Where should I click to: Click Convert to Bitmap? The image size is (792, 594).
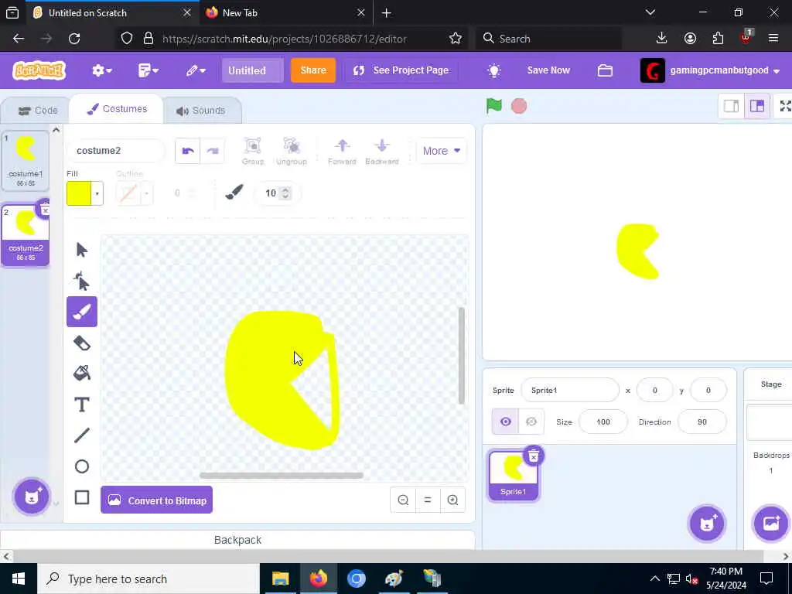pos(156,500)
